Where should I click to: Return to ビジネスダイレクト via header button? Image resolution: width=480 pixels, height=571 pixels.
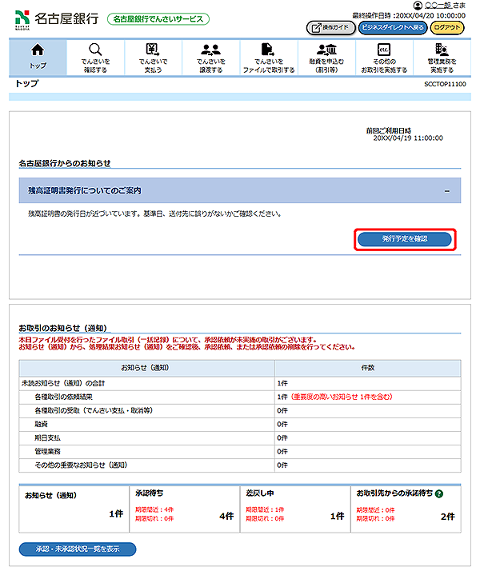click(391, 27)
